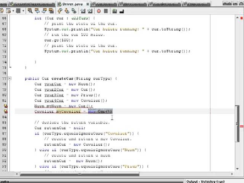Click leftmost back-navigation toolbar icon
This screenshot has height=183, width=244.
(2, 11)
